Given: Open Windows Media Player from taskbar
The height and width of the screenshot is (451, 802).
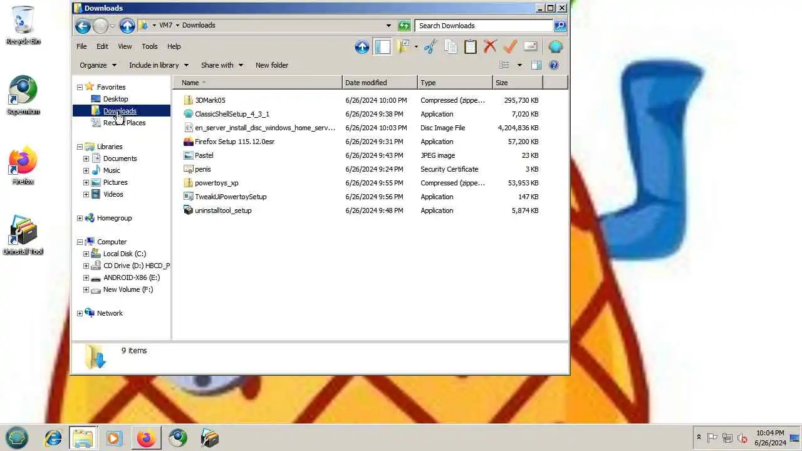Looking at the screenshot, I should pyautogui.click(x=114, y=438).
